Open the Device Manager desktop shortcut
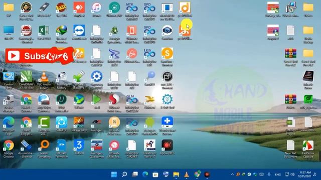321x180 pixels. [x=9, y=103]
